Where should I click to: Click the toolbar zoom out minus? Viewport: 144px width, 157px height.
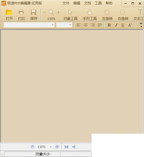(x=44, y=12)
